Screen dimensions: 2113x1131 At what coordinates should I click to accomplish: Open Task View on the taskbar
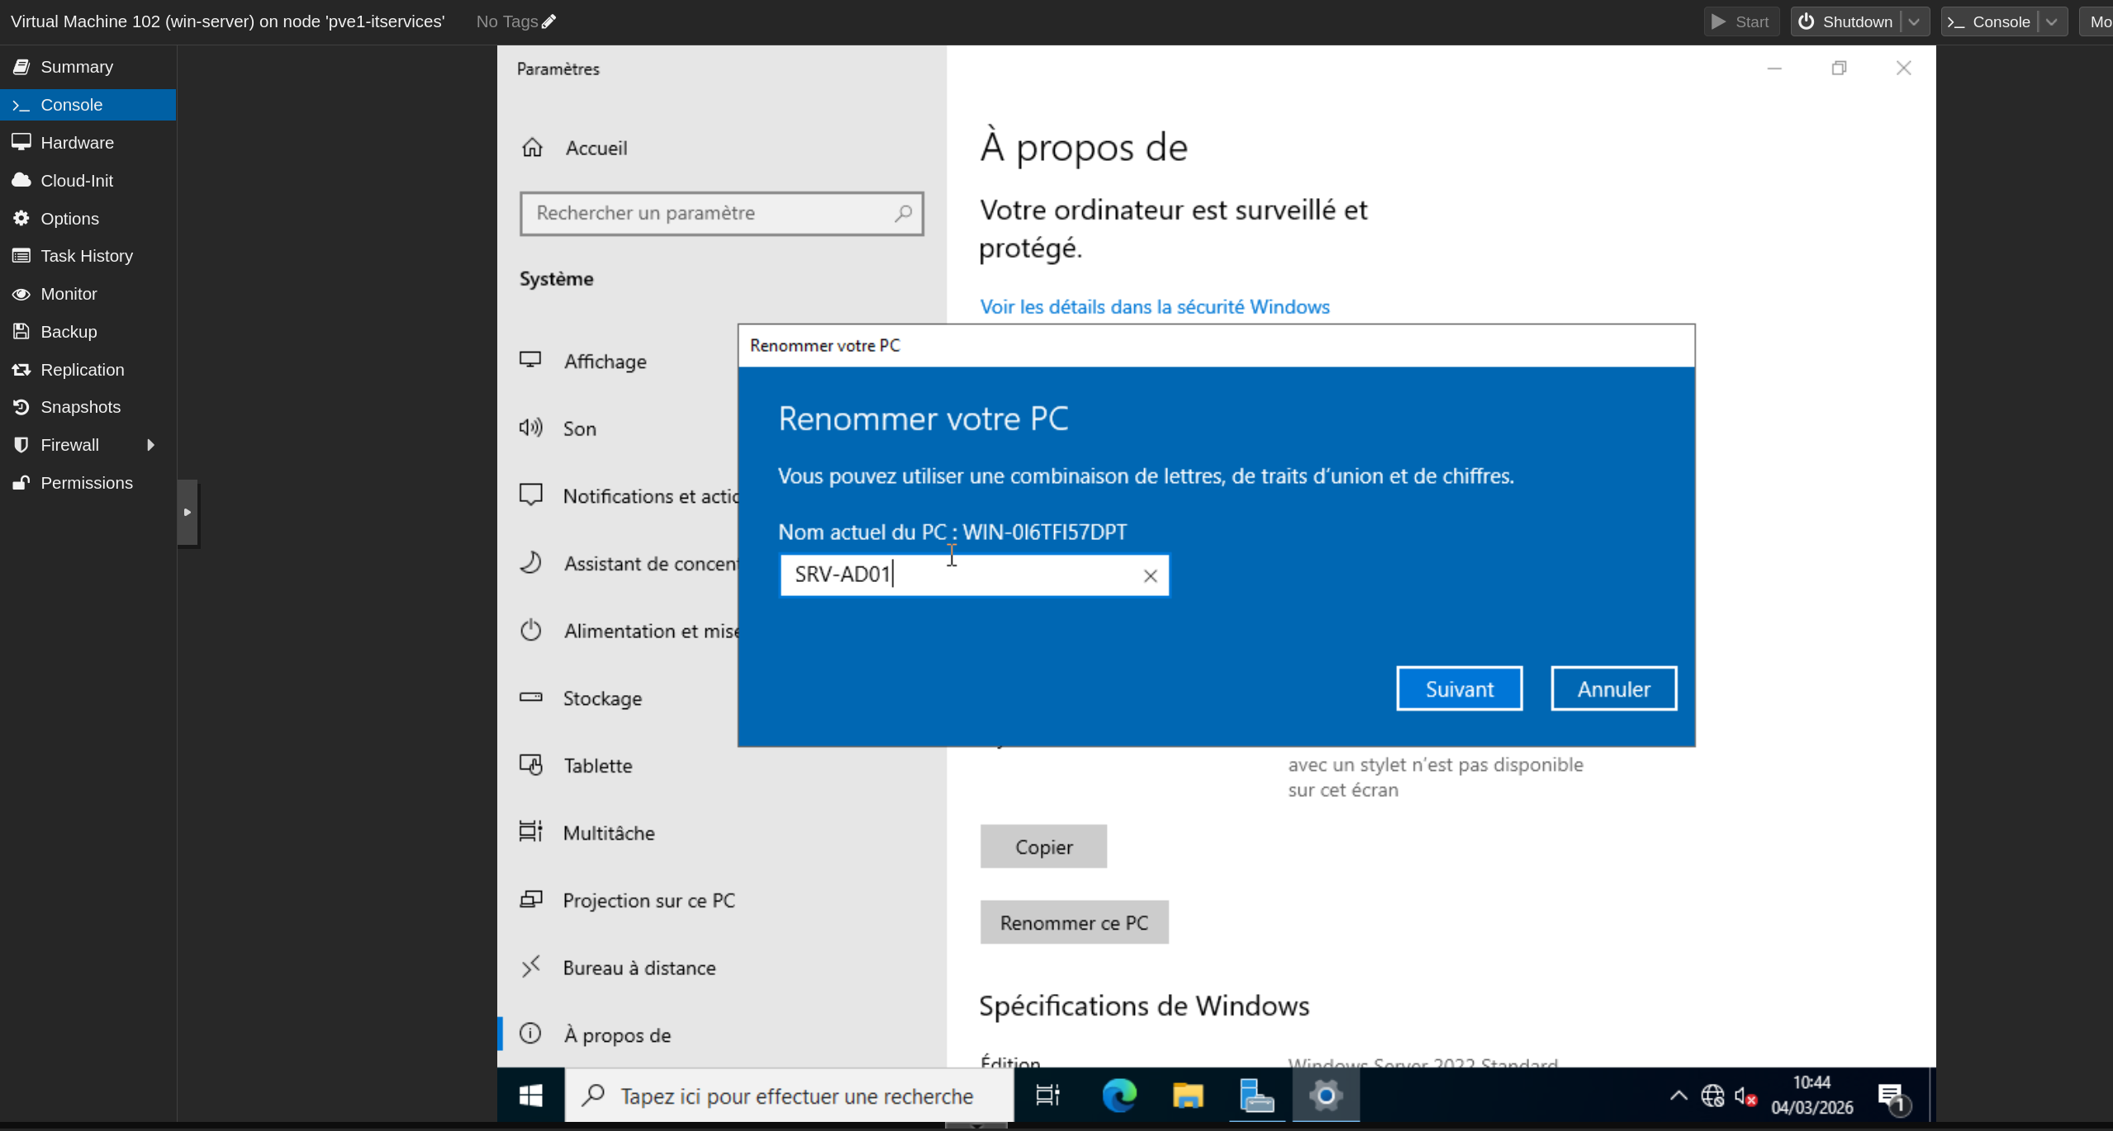point(1047,1096)
